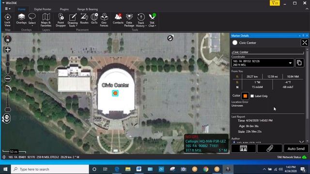Screen dimensions: 310x174
Task: Click the GoTo icon
Action: (x=94, y=19)
